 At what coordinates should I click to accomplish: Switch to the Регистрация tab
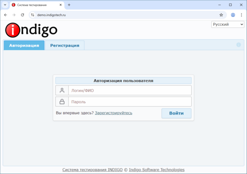[65, 45]
